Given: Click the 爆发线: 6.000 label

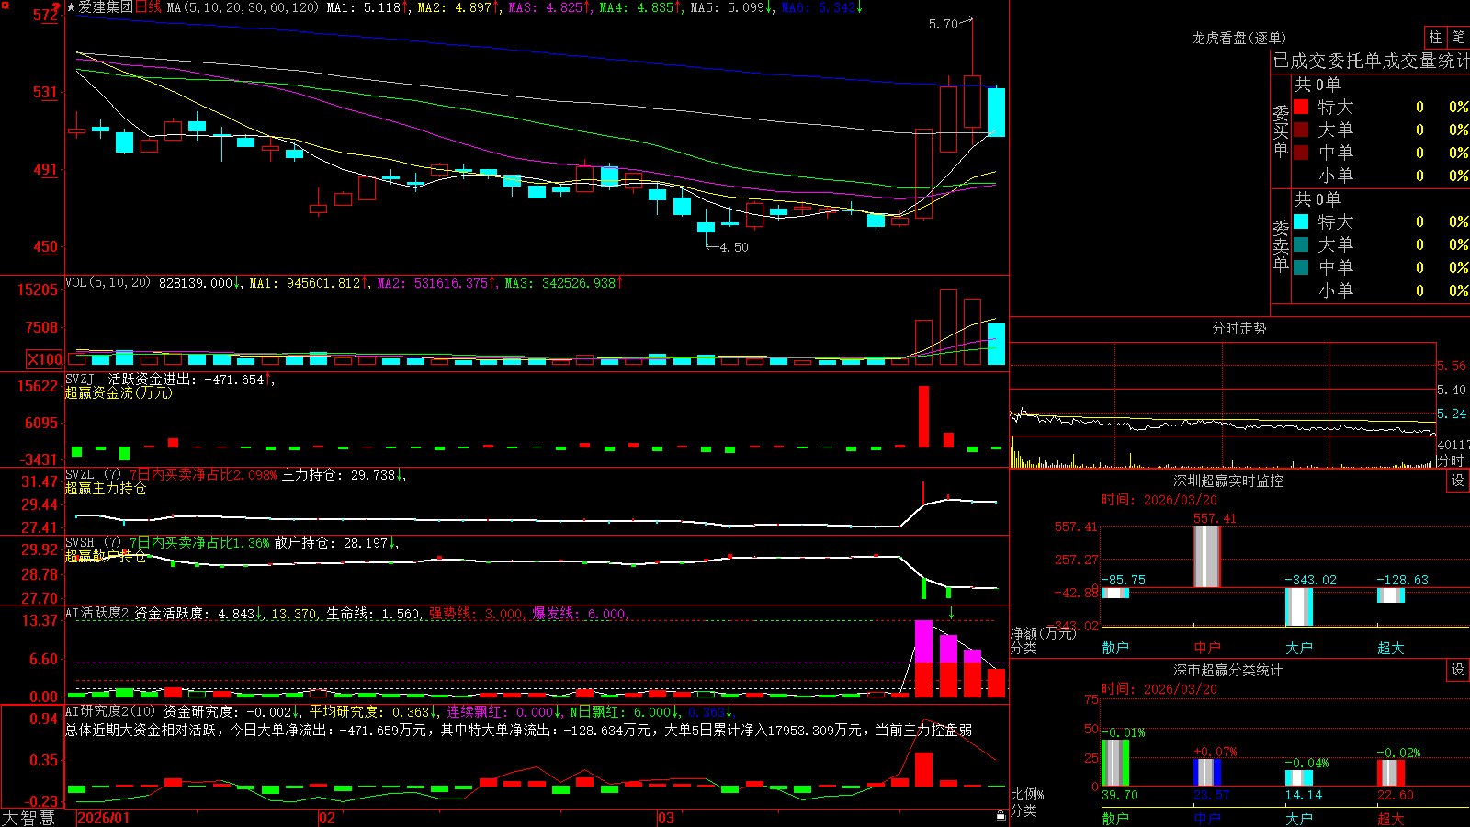Looking at the screenshot, I should pos(581,613).
